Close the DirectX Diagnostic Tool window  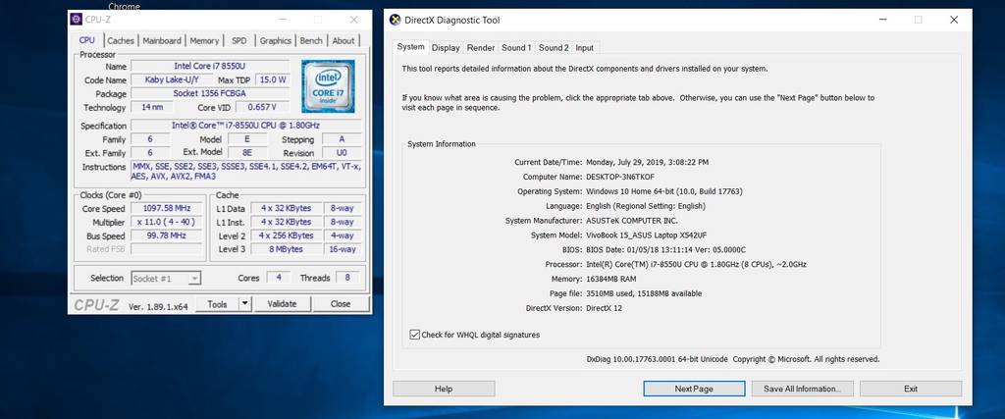tap(953, 19)
